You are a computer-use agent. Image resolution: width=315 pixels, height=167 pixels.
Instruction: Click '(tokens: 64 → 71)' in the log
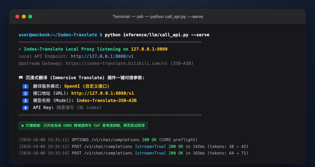[x=228, y=153]
